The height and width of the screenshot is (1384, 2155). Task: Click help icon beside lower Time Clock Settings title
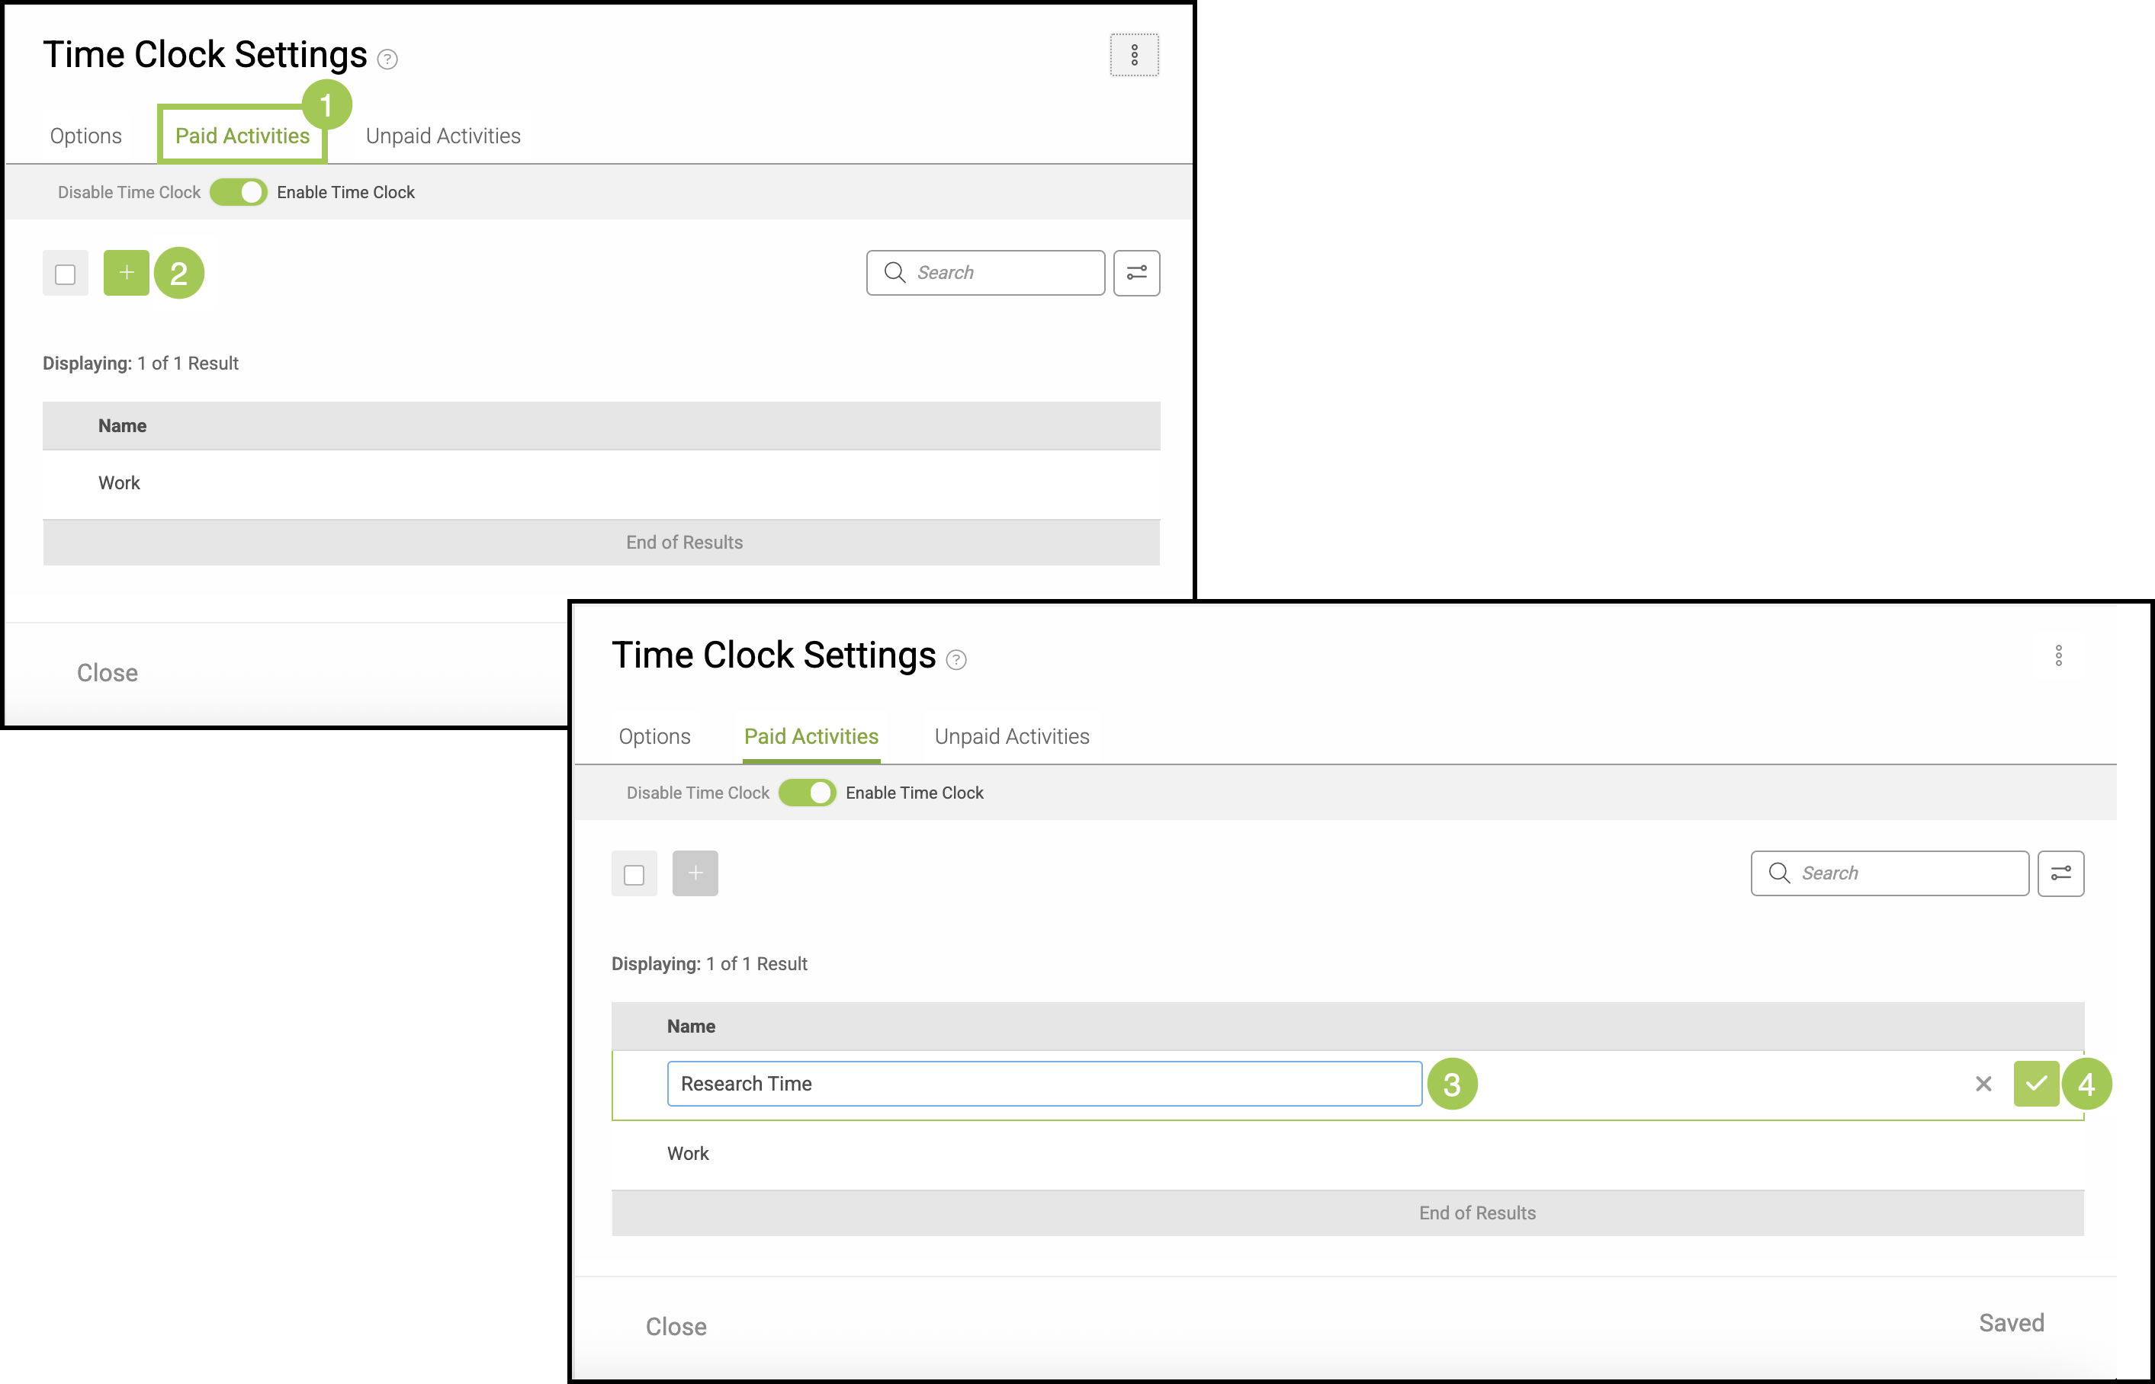[955, 660]
